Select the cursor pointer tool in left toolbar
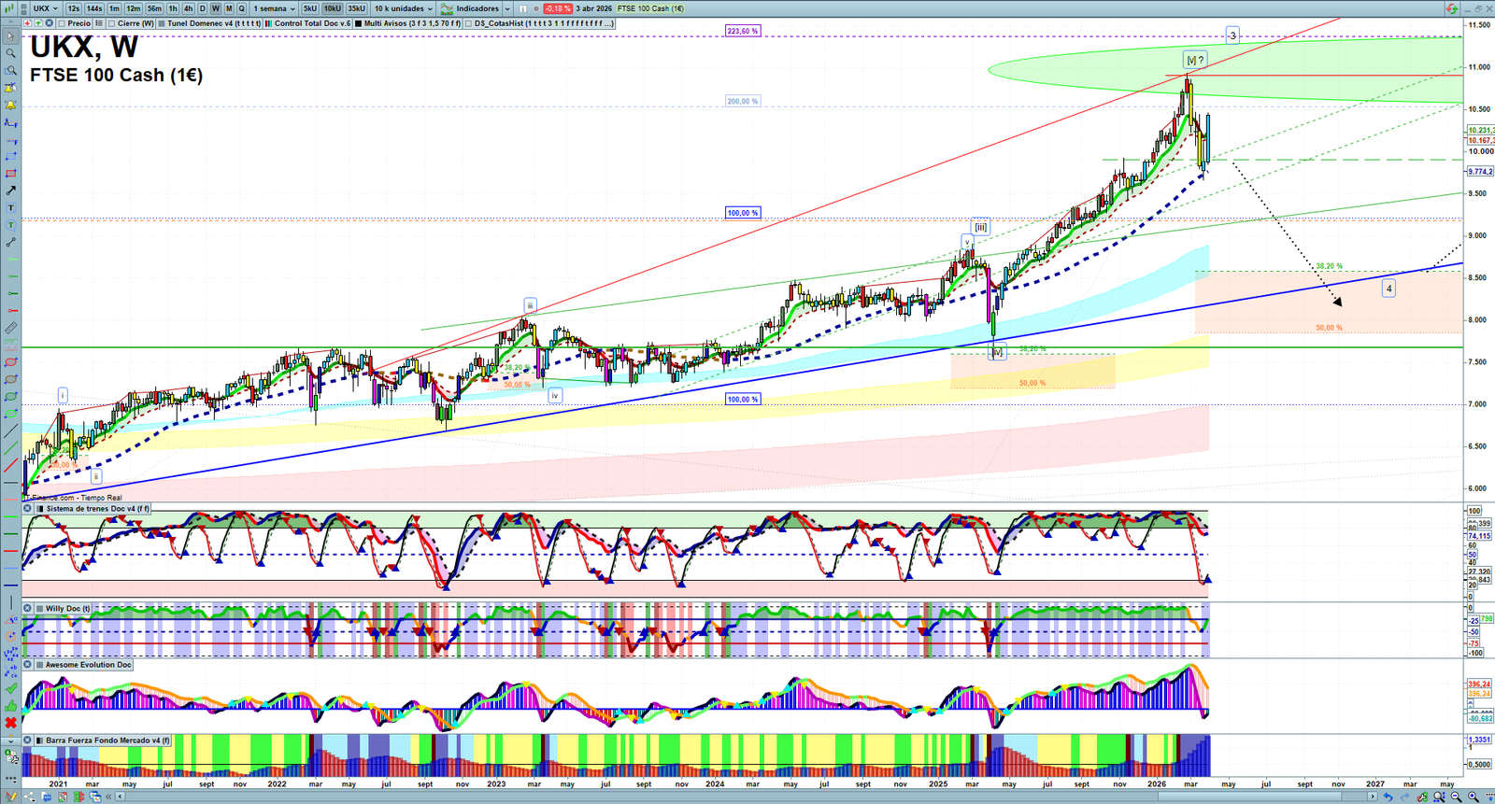The width and height of the screenshot is (1495, 804). (10, 36)
